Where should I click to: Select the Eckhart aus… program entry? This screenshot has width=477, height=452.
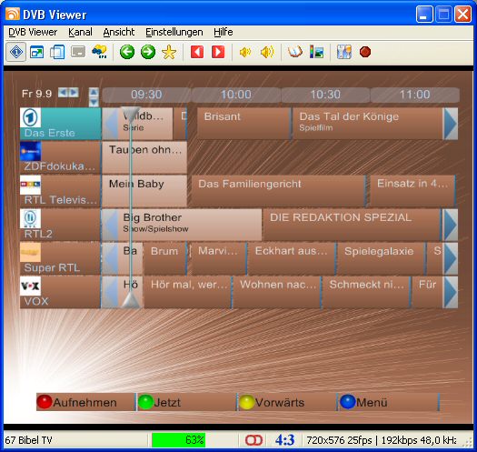[x=292, y=258]
